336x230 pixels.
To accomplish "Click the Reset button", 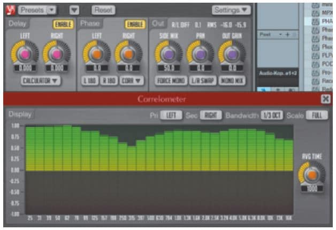I will [103, 10].
